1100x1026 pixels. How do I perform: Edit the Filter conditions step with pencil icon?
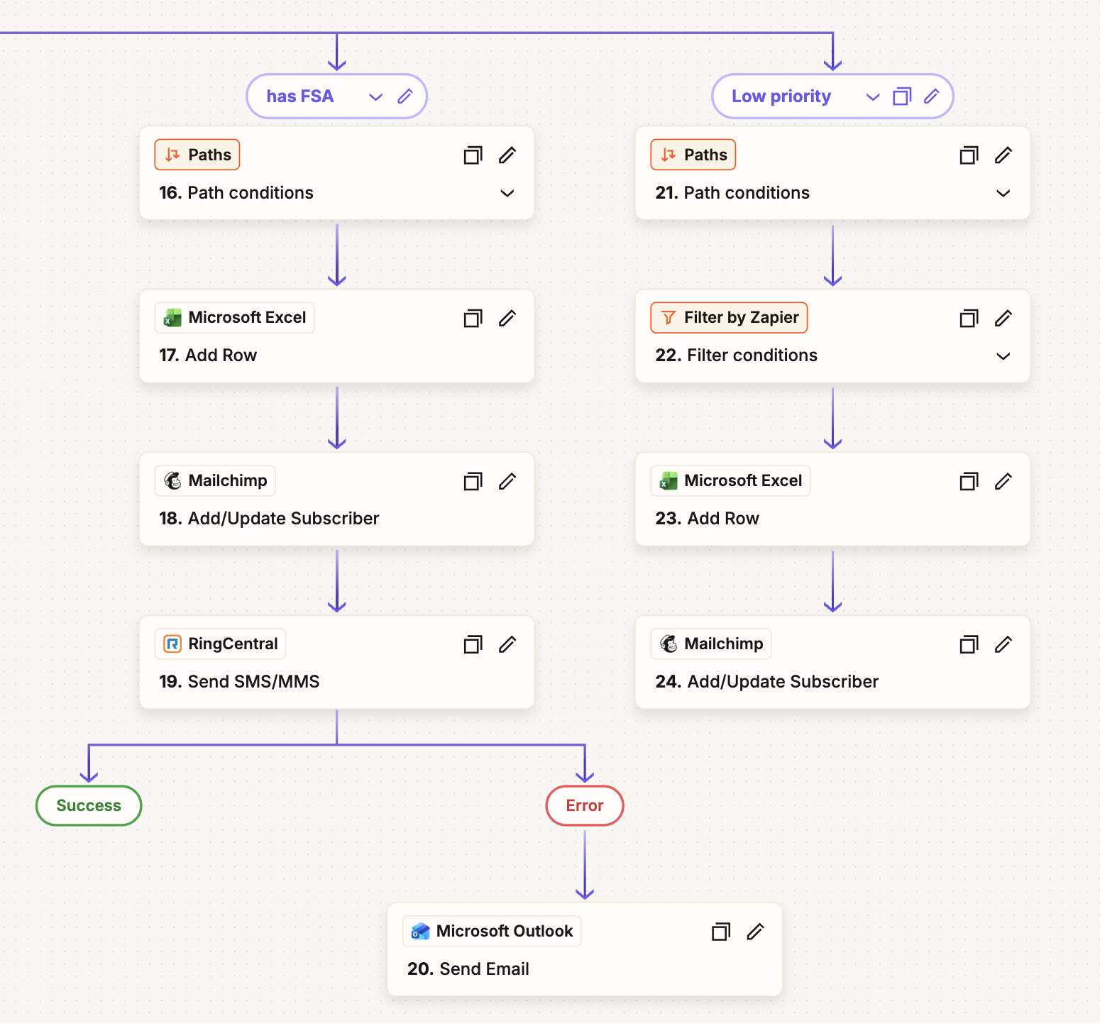[x=1003, y=318]
